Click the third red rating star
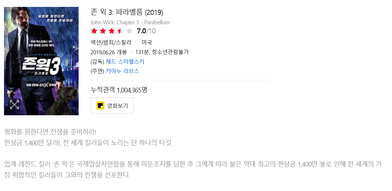This screenshot has width=392, height=191. pyautogui.click(x=112, y=31)
